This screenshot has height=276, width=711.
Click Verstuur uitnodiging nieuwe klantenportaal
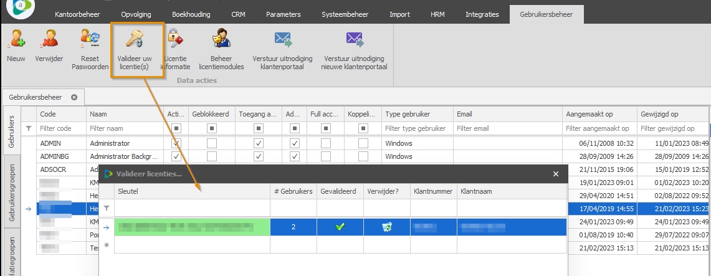tap(354, 41)
